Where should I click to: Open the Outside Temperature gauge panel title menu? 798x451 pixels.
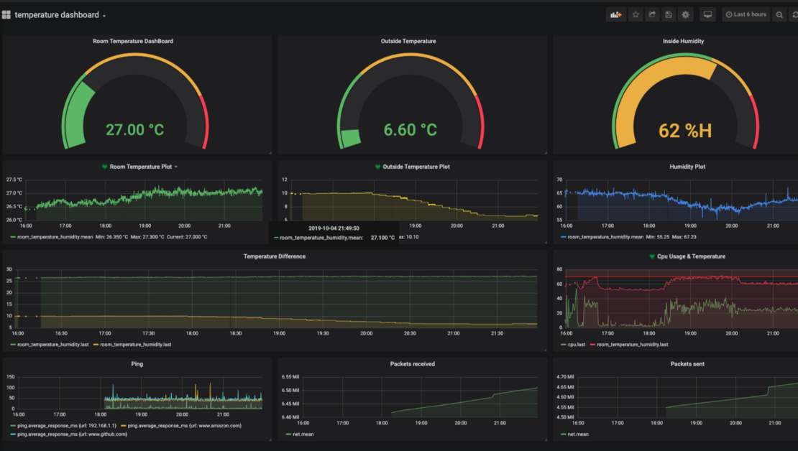(408, 41)
